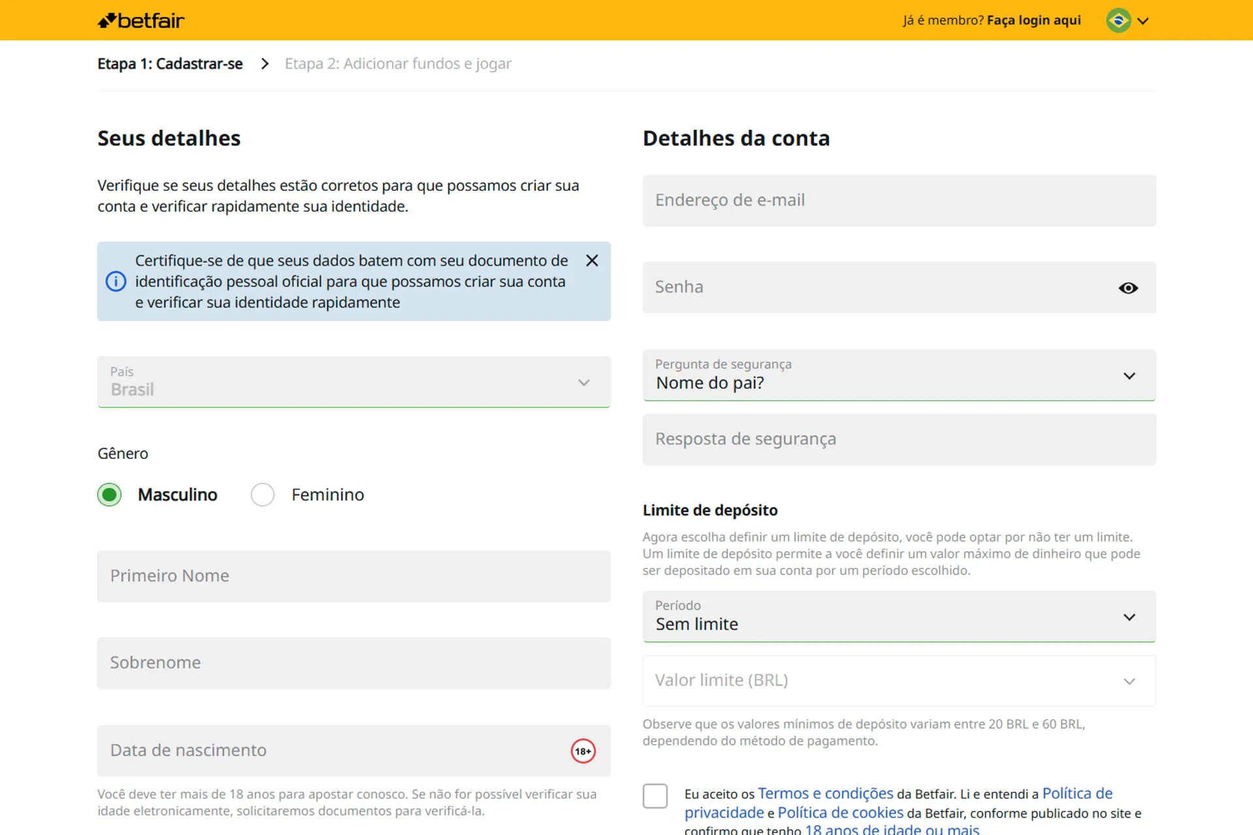Open the Termos e condições link
The height and width of the screenshot is (835, 1253).
[x=825, y=793]
